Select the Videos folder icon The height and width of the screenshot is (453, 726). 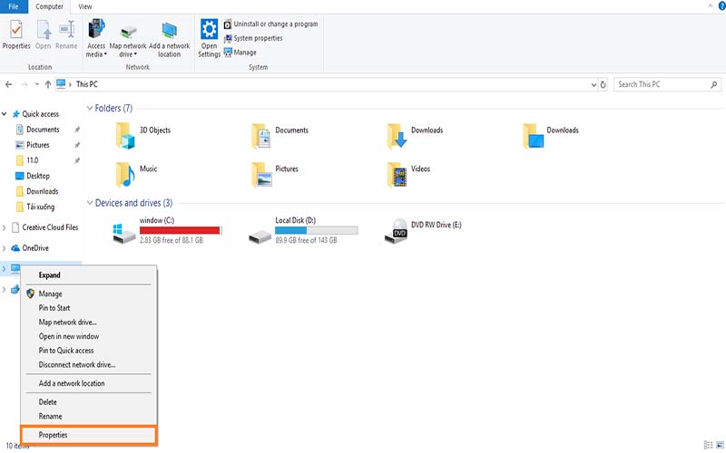tap(397, 174)
